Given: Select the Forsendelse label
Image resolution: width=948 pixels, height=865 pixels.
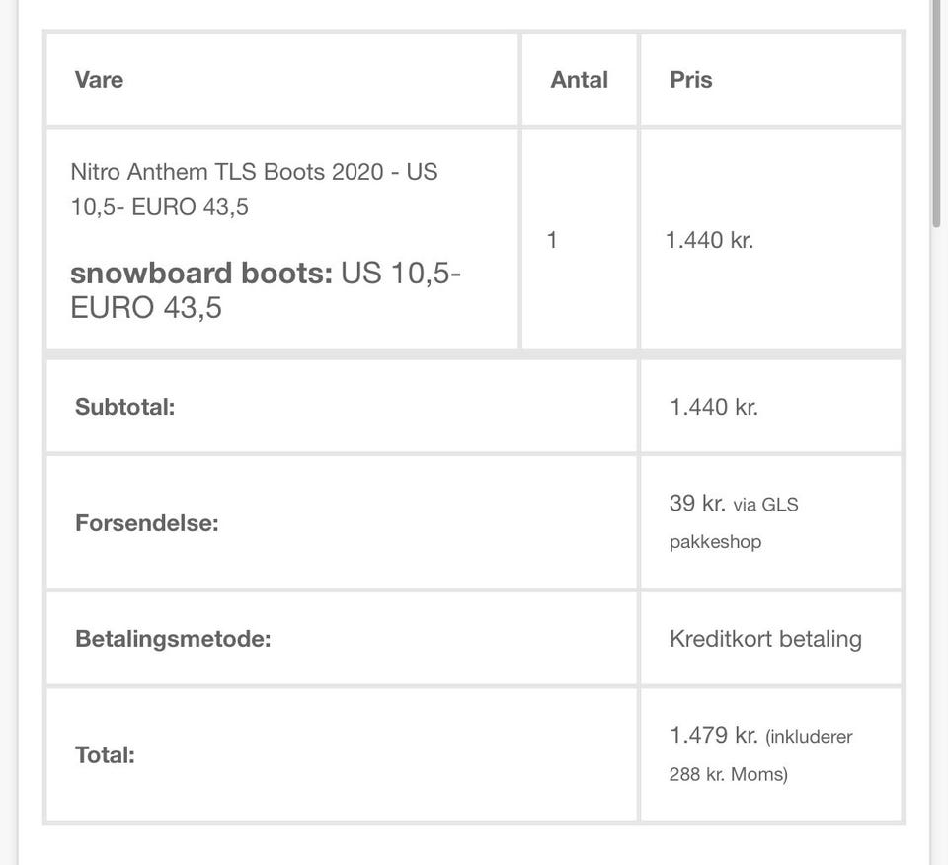Looking at the screenshot, I should tap(146, 522).
